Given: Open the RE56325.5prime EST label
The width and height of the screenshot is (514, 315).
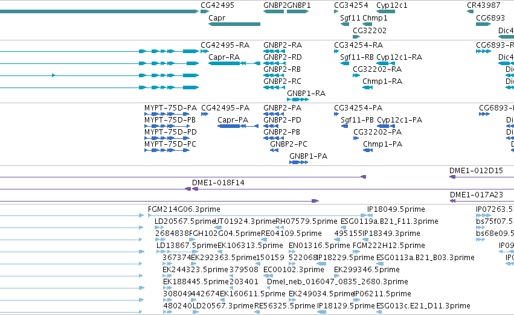Looking at the screenshot, I should tap(284, 306).
